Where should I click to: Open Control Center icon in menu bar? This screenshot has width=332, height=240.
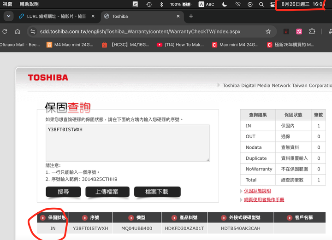(x=273, y=4)
